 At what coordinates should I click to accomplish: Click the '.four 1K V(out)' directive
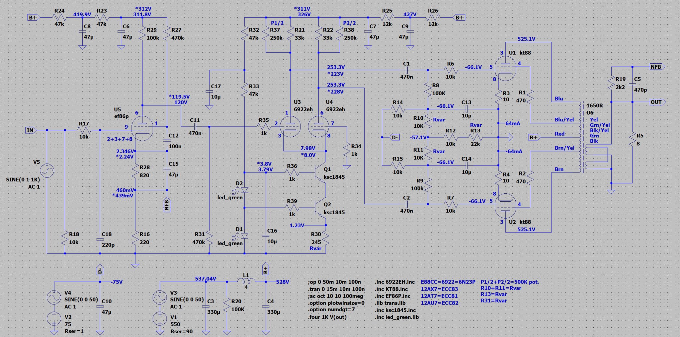tap(327, 317)
